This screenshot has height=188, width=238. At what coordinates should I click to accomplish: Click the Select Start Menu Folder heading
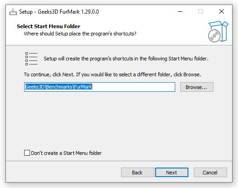pos(48,26)
